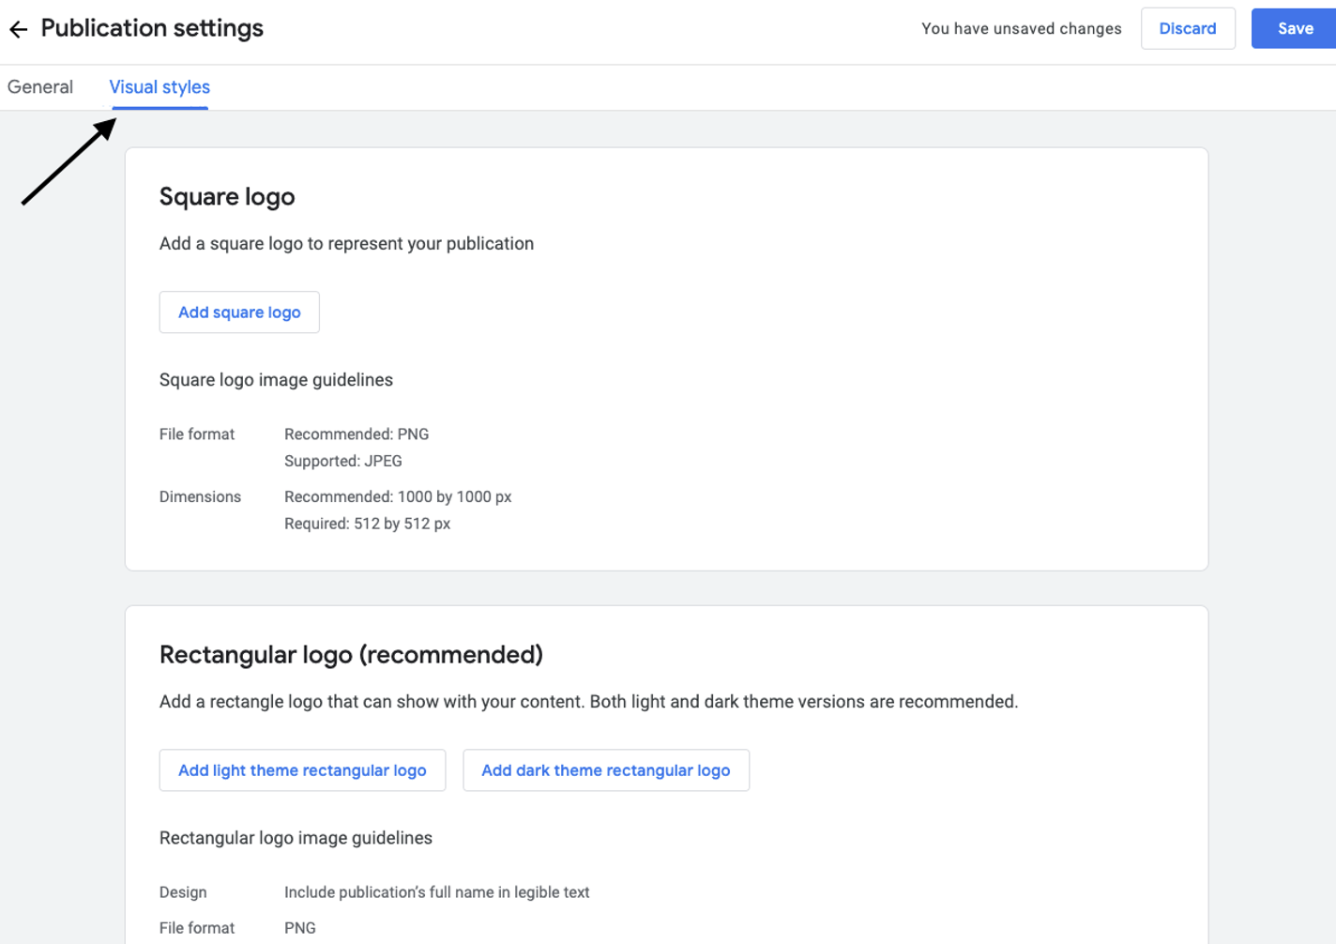Add a dark theme rectangular logo
This screenshot has width=1336, height=944.
point(605,769)
